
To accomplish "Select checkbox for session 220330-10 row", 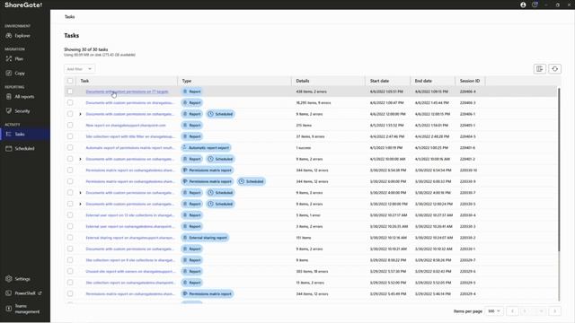I will pyautogui.click(x=70, y=170).
